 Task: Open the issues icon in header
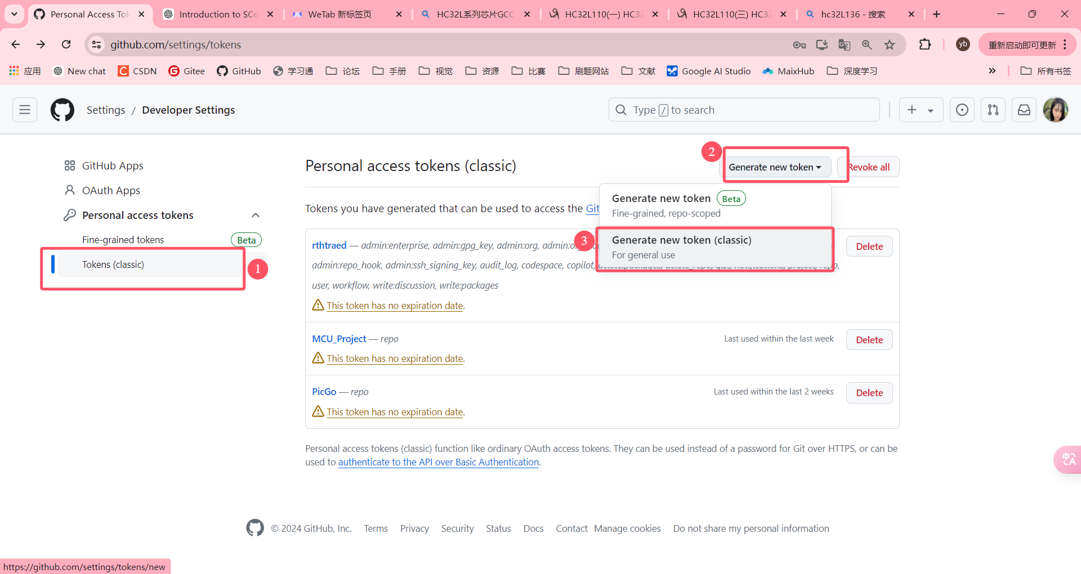pos(962,110)
